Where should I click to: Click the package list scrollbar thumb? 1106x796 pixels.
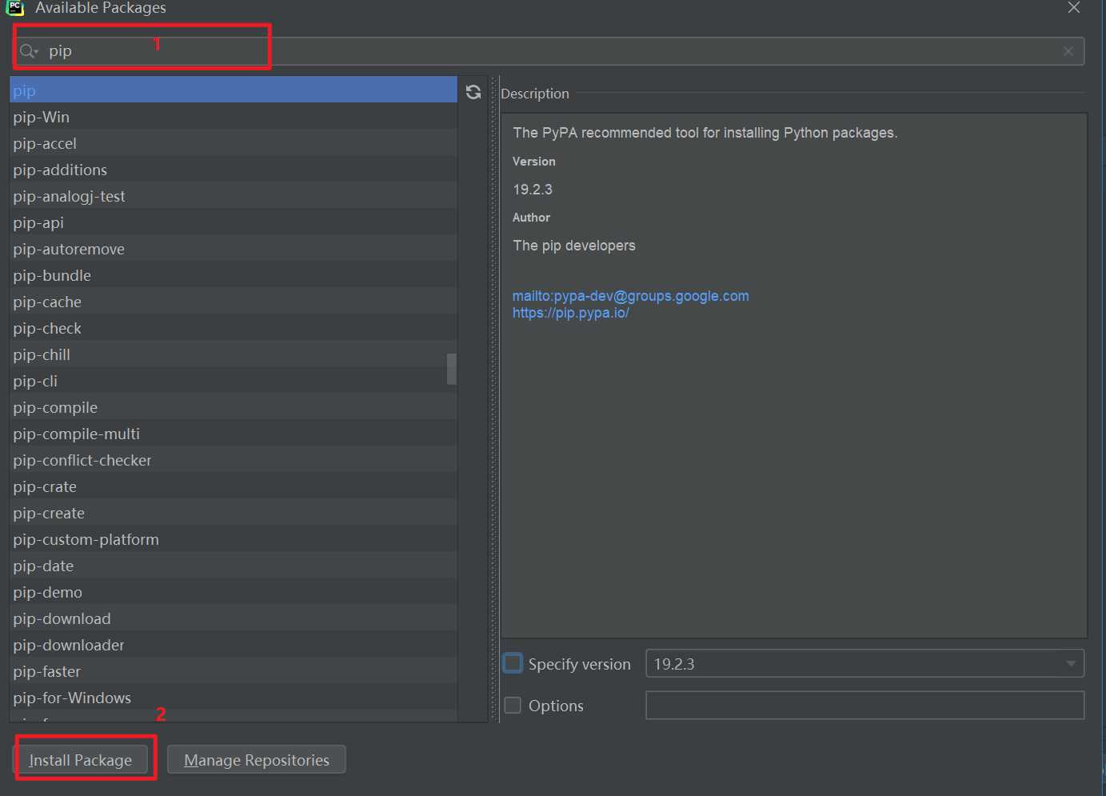click(x=452, y=369)
